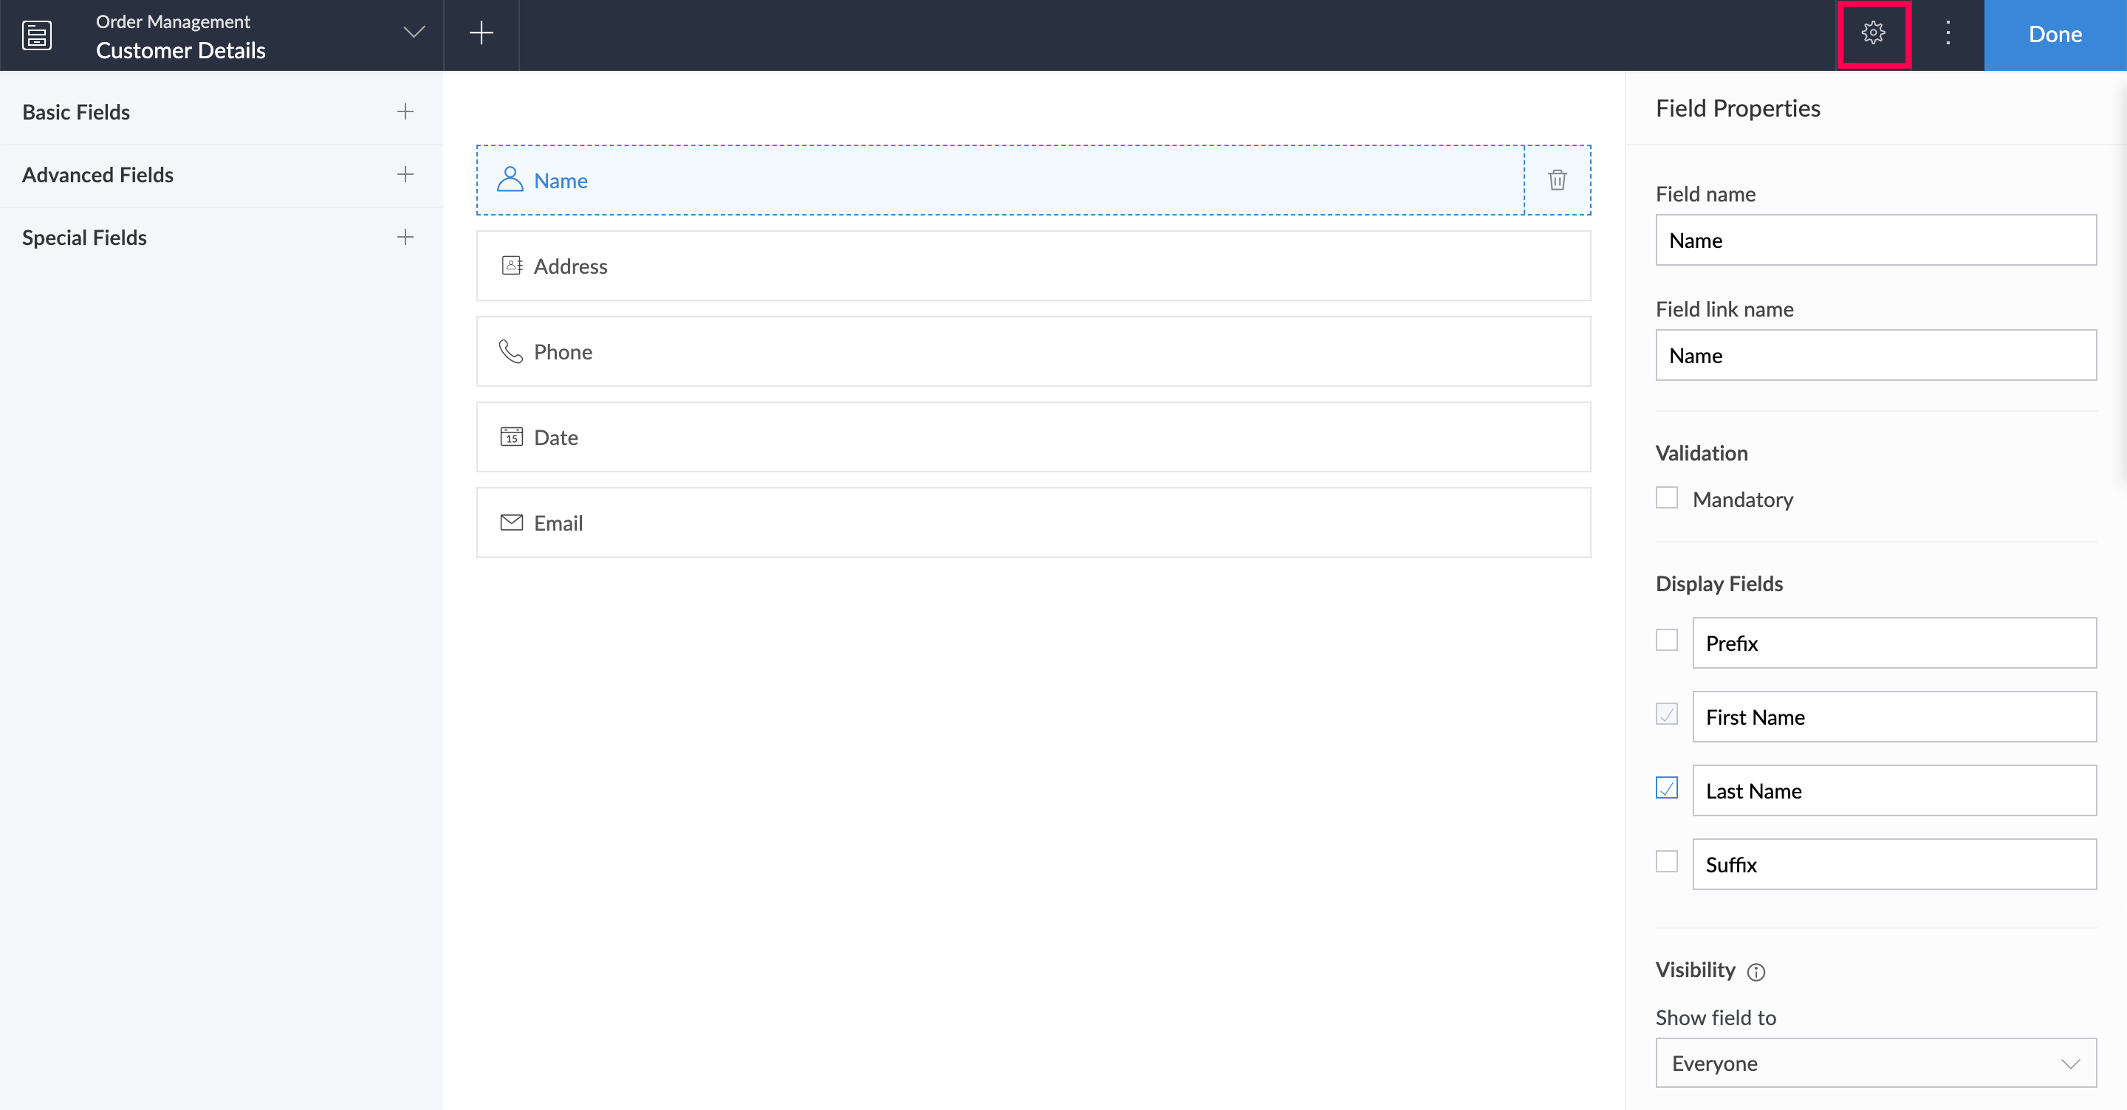Expand the Special Fields section
Image resolution: width=2127 pixels, height=1110 pixels.
click(x=405, y=237)
